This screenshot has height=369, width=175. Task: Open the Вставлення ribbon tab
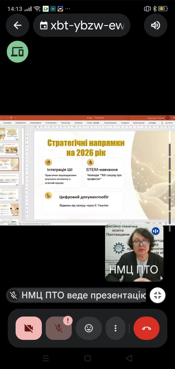tap(21, 123)
